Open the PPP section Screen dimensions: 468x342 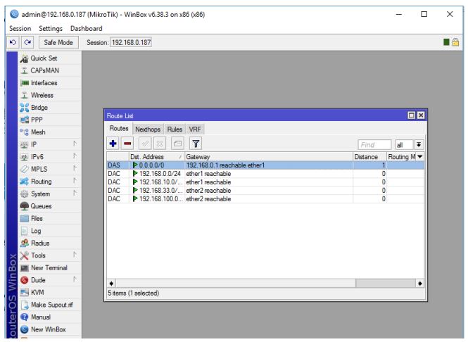[x=50, y=120]
